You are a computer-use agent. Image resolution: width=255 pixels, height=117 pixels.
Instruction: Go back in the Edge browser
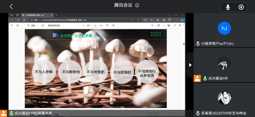coord(12,20)
